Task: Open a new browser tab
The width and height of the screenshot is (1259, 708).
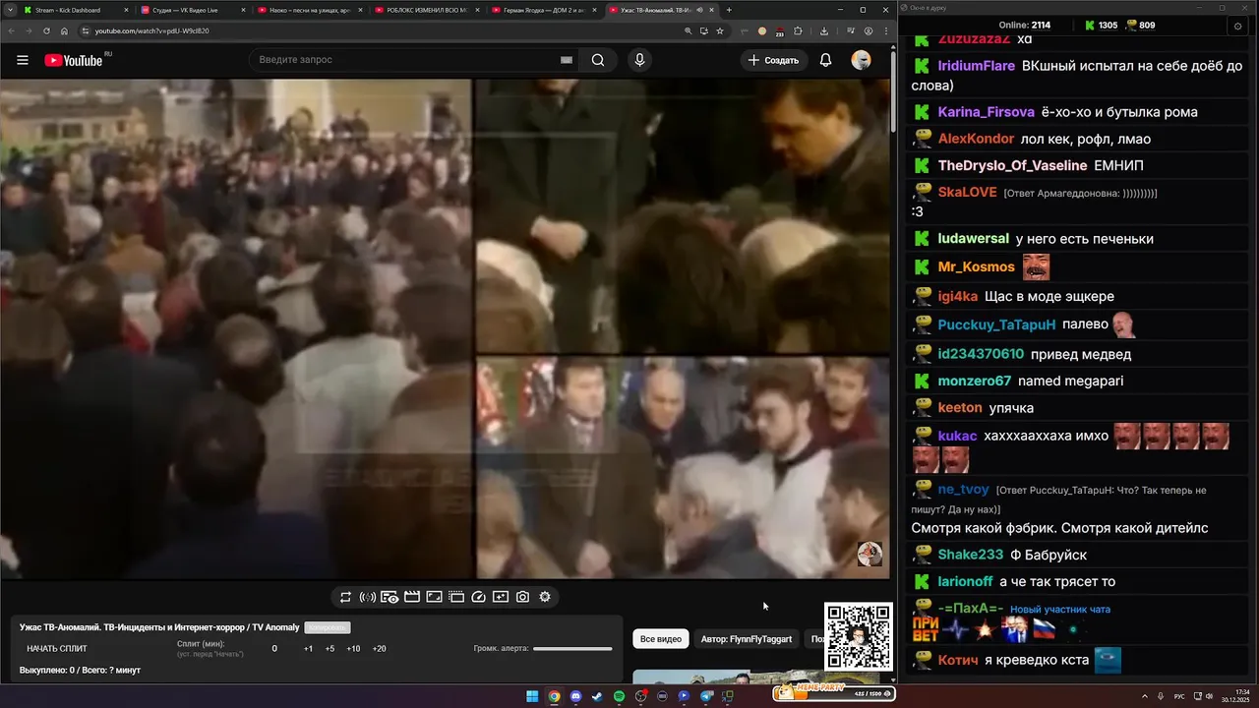Action: pyautogui.click(x=729, y=10)
